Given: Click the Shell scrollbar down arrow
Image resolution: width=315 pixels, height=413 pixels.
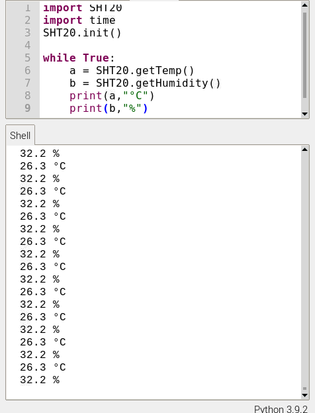Looking at the screenshot, I should point(304,395).
